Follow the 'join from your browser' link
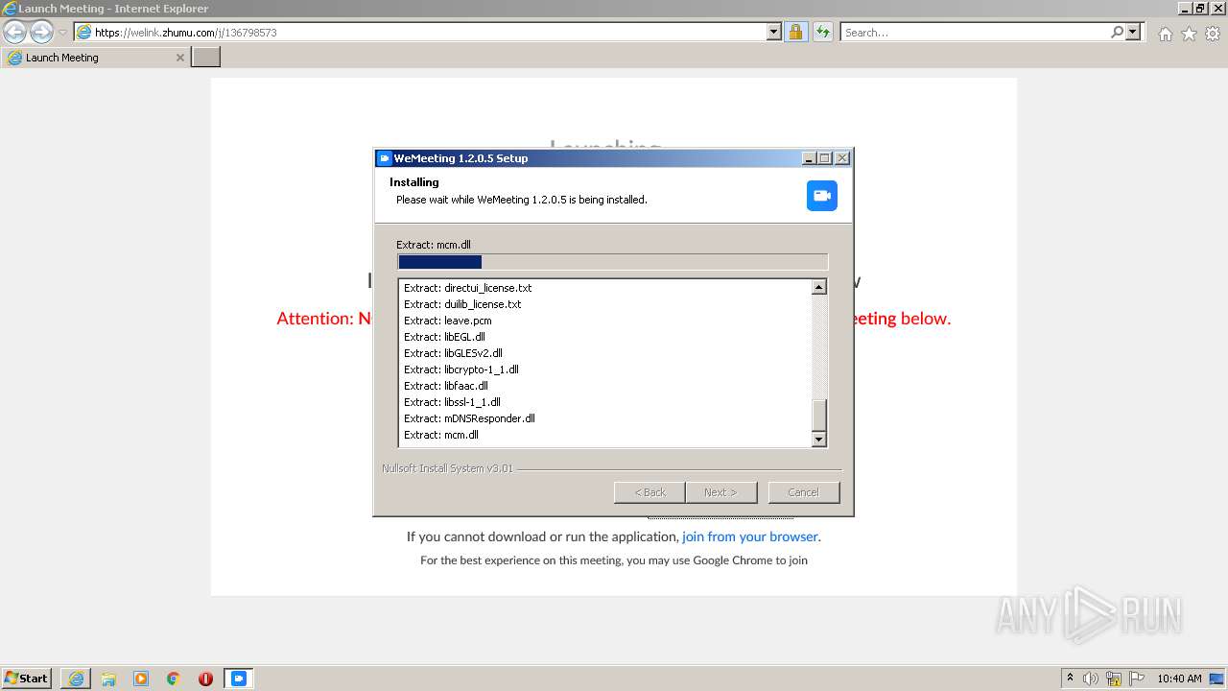 tap(750, 536)
